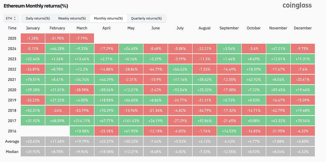This screenshot has height=162, width=326.
Task: Click the 2025 February -31.95% cell
Action: [x=57, y=39]
